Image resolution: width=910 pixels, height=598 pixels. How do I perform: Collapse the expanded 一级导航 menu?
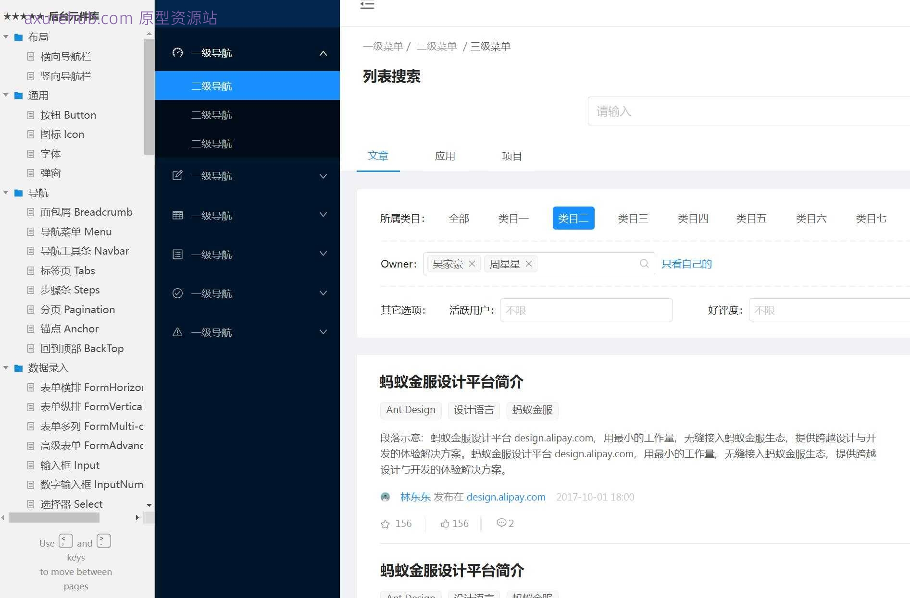[323, 53]
